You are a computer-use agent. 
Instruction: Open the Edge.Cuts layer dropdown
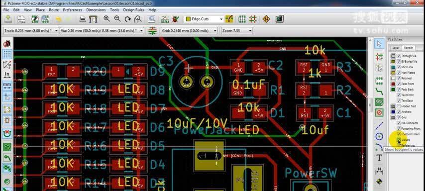pyautogui.click(x=204, y=19)
